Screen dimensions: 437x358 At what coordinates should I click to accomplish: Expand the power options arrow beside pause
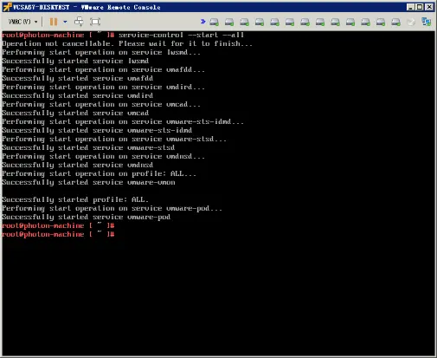click(65, 22)
